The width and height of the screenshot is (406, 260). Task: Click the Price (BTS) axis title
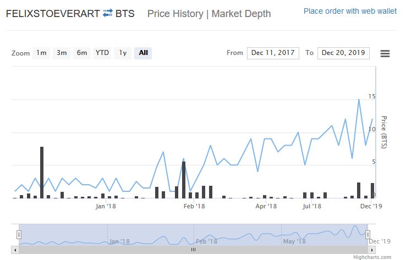tap(384, 132)
